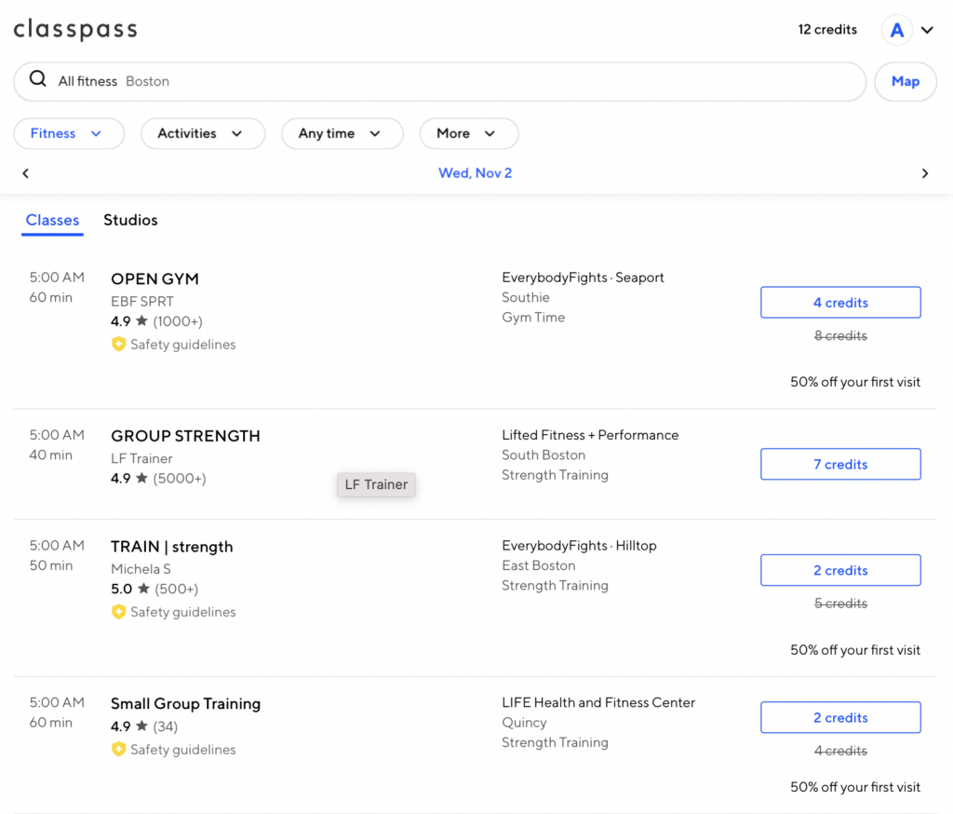
Task: Open the Activities filter dropdown
Action: tap(202, 133)
